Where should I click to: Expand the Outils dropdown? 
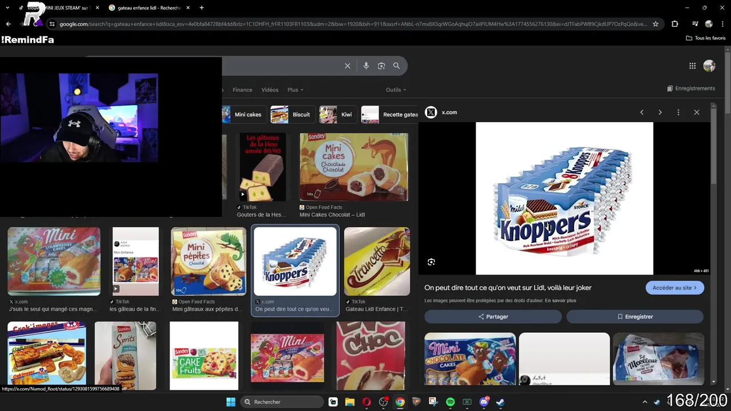pyautogui.click(x=396, y=90)
